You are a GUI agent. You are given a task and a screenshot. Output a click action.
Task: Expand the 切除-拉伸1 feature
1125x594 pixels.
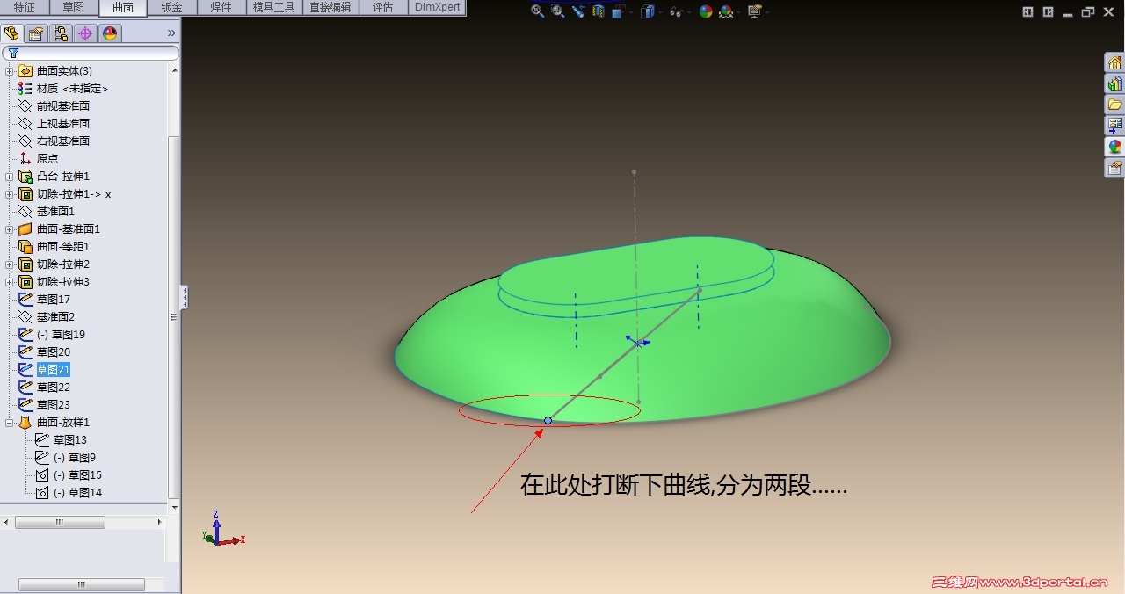coord(9,193)
